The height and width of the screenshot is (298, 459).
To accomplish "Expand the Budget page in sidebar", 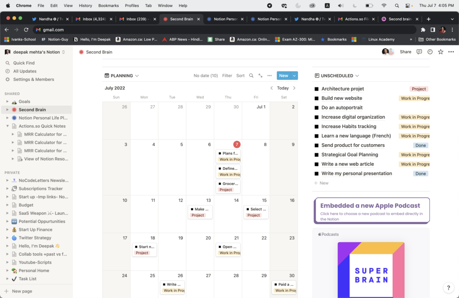I will (7, 205).
